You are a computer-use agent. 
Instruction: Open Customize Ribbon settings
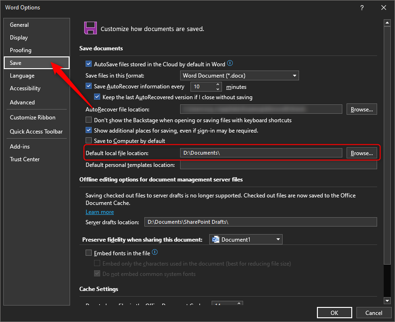tap(37, 118)
